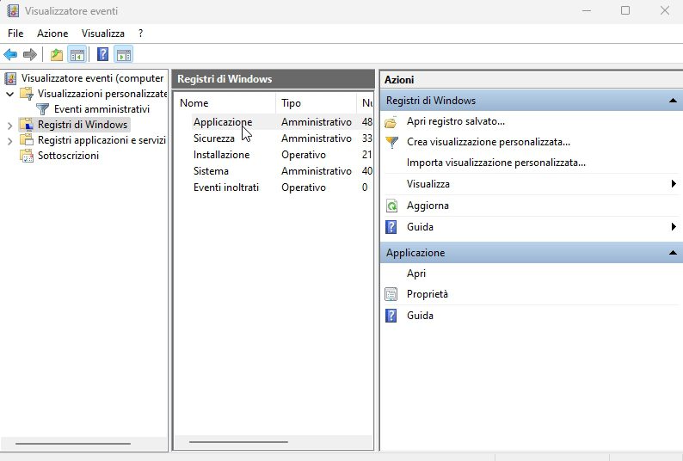Click the Event Viewer app icon in the title bar
The width and height of the screenshot is (683, 461).
pos(13,11)
